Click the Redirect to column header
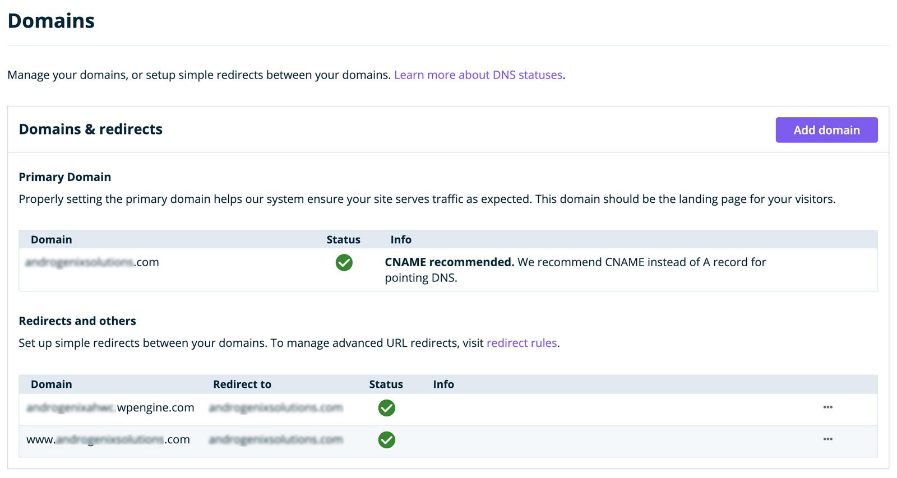The width and height of the screenshot is (897, 478). pyautogui.click(x=242, y=384)
